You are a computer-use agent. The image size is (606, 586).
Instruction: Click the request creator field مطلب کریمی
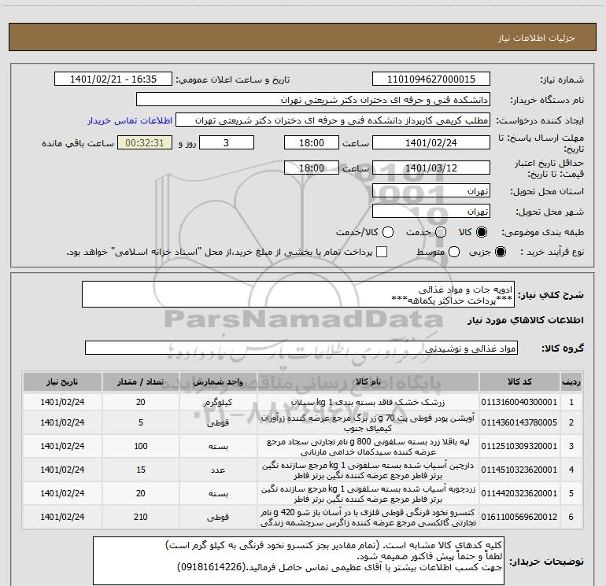click(x=333, y=120)
